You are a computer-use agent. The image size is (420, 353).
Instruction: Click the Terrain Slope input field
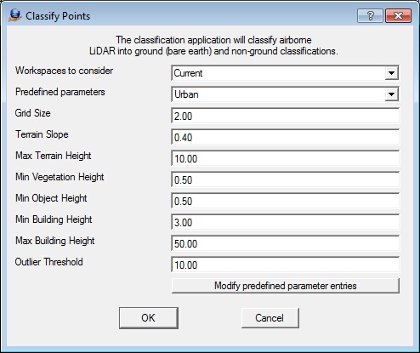pyautogui.click(x=285, y=137)
